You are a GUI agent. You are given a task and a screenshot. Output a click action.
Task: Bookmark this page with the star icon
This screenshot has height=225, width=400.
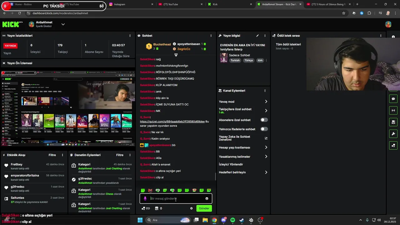(344, 13)
